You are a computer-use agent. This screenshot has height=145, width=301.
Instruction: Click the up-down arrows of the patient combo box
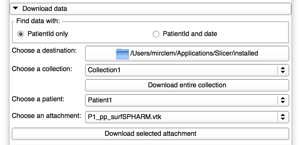point(283,100)
